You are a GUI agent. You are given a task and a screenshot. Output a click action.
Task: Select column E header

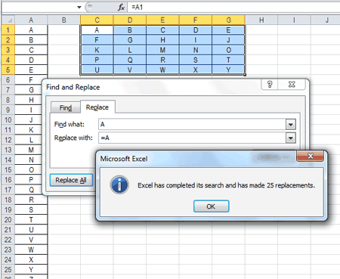point(162,20)
